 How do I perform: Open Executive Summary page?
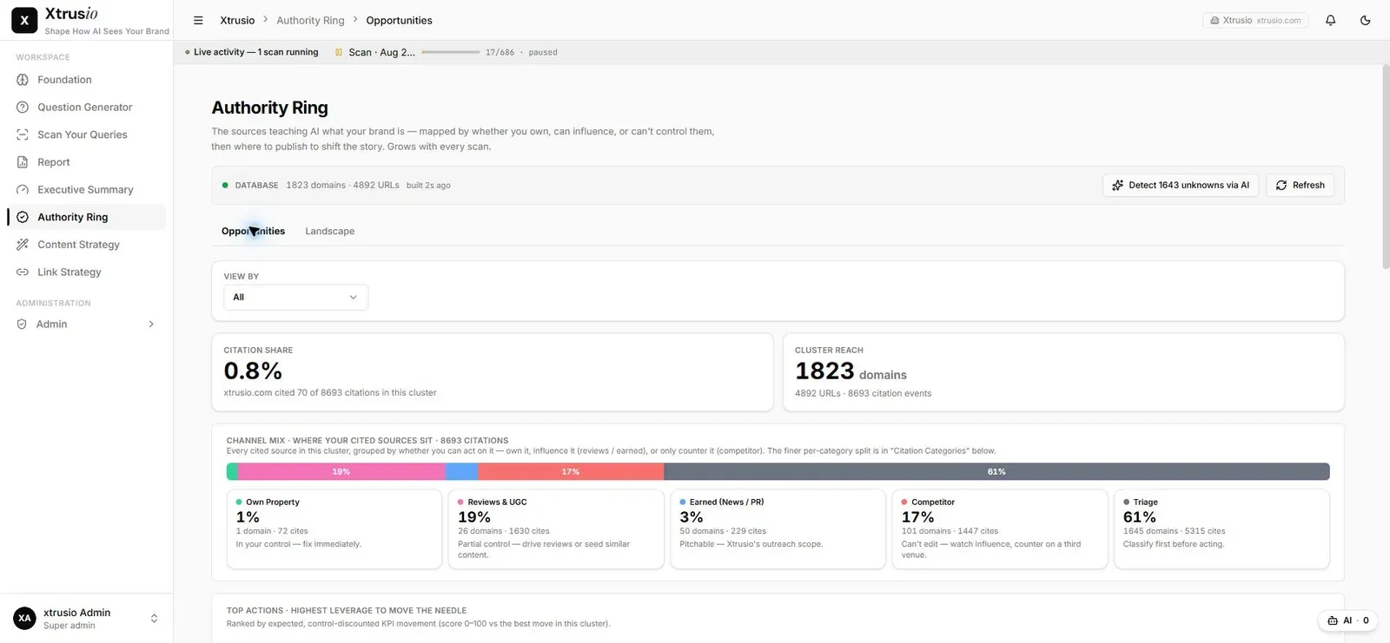[86, 190]
